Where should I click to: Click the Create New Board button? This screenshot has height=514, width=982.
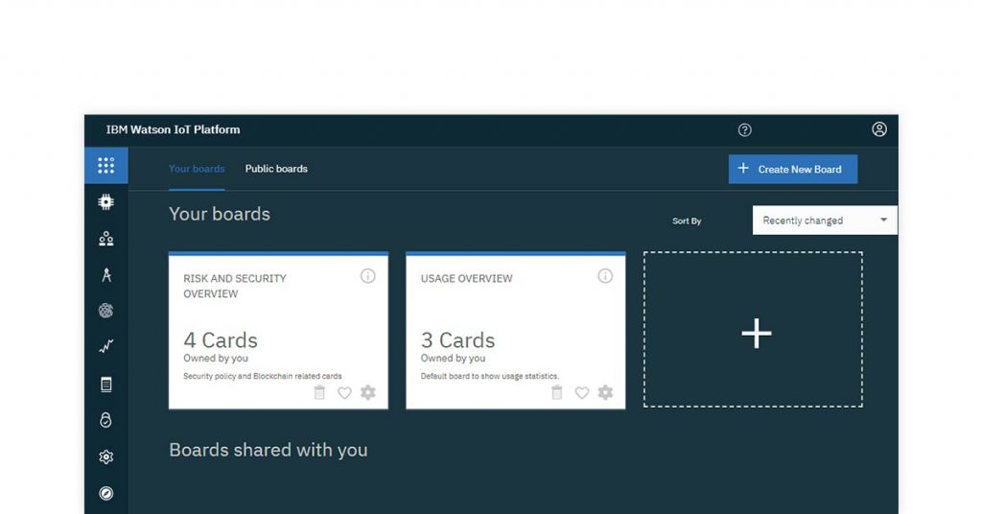792,169
